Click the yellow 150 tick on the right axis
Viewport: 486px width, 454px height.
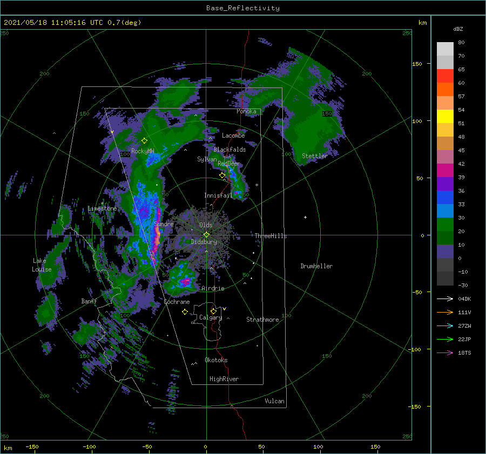[417, 64]
